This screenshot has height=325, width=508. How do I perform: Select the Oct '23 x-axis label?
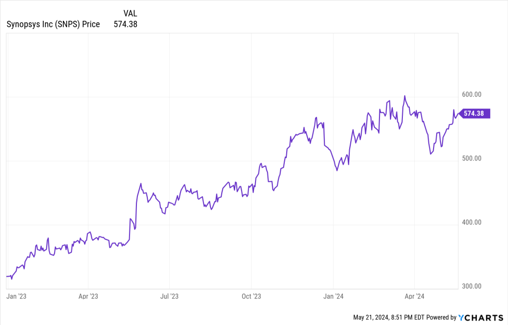coord(251,296)
